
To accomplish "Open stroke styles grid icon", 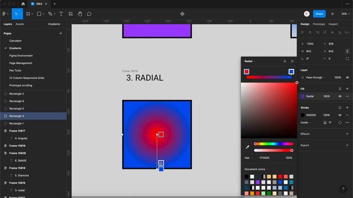I will [x=340, y=108].
